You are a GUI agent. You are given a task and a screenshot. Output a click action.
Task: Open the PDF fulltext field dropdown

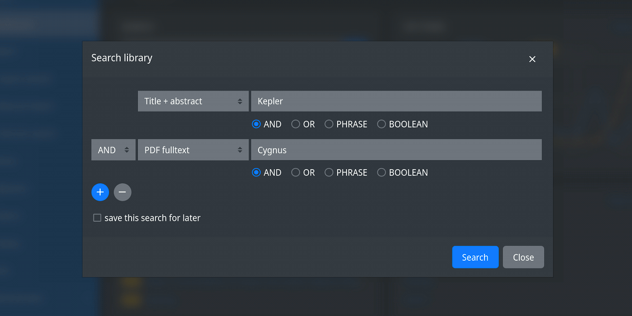[193, 150]
